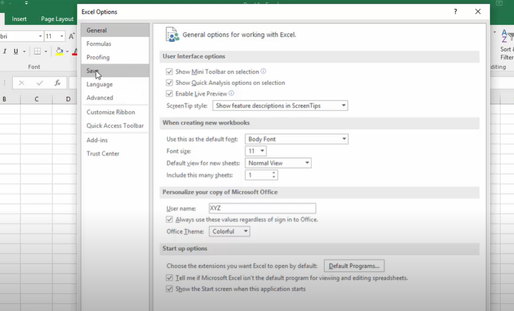Click the Quick Access Toolbar customize arrow

coord(26,3)
